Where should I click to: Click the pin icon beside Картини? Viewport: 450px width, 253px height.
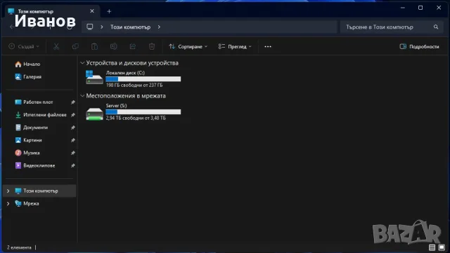[73, 140]
